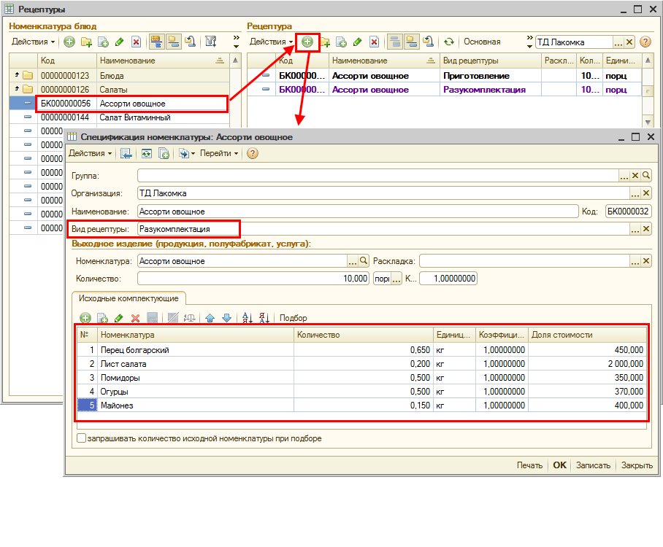
Task: Select the Исходные комплектующие tab
Action: 129,298
